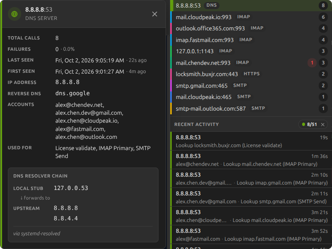Click the Failures value 0 · 0.0%
Screen dimensions: 332x249
click(x=65, y=49)
